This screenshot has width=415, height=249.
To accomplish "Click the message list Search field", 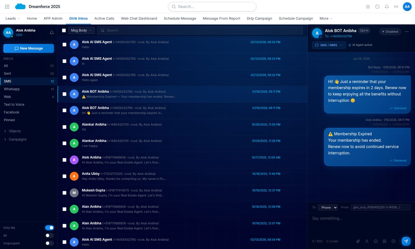I will (x=200, y=30).
